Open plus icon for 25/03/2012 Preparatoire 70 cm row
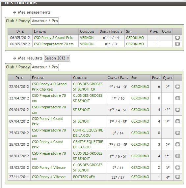 178,133
